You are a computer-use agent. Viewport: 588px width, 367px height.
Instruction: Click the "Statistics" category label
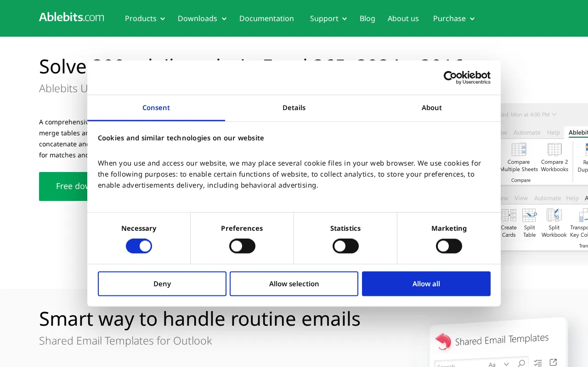(345, 228)
